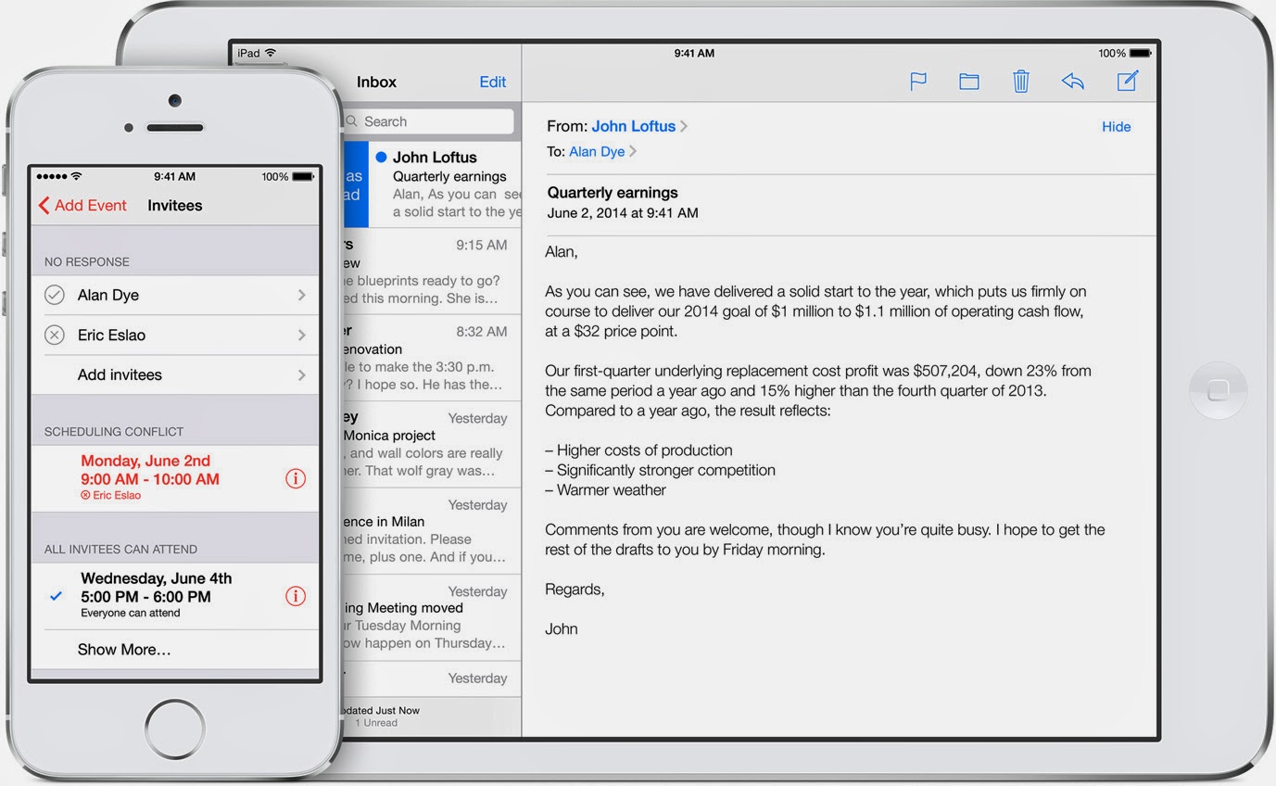Tap the Inbox title
Screen dimensions: 1276x786
(x=376, y=82)
